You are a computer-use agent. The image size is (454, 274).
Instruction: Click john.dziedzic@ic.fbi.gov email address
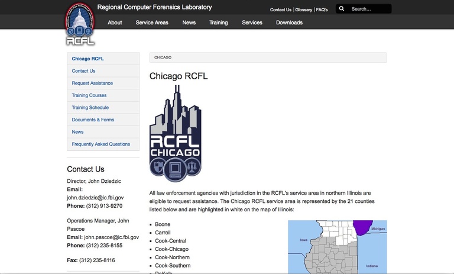pos(95,198)
